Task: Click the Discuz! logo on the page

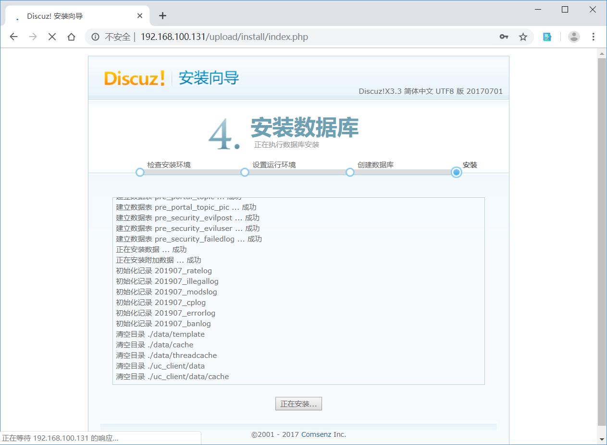Action: tap(134, 79)
